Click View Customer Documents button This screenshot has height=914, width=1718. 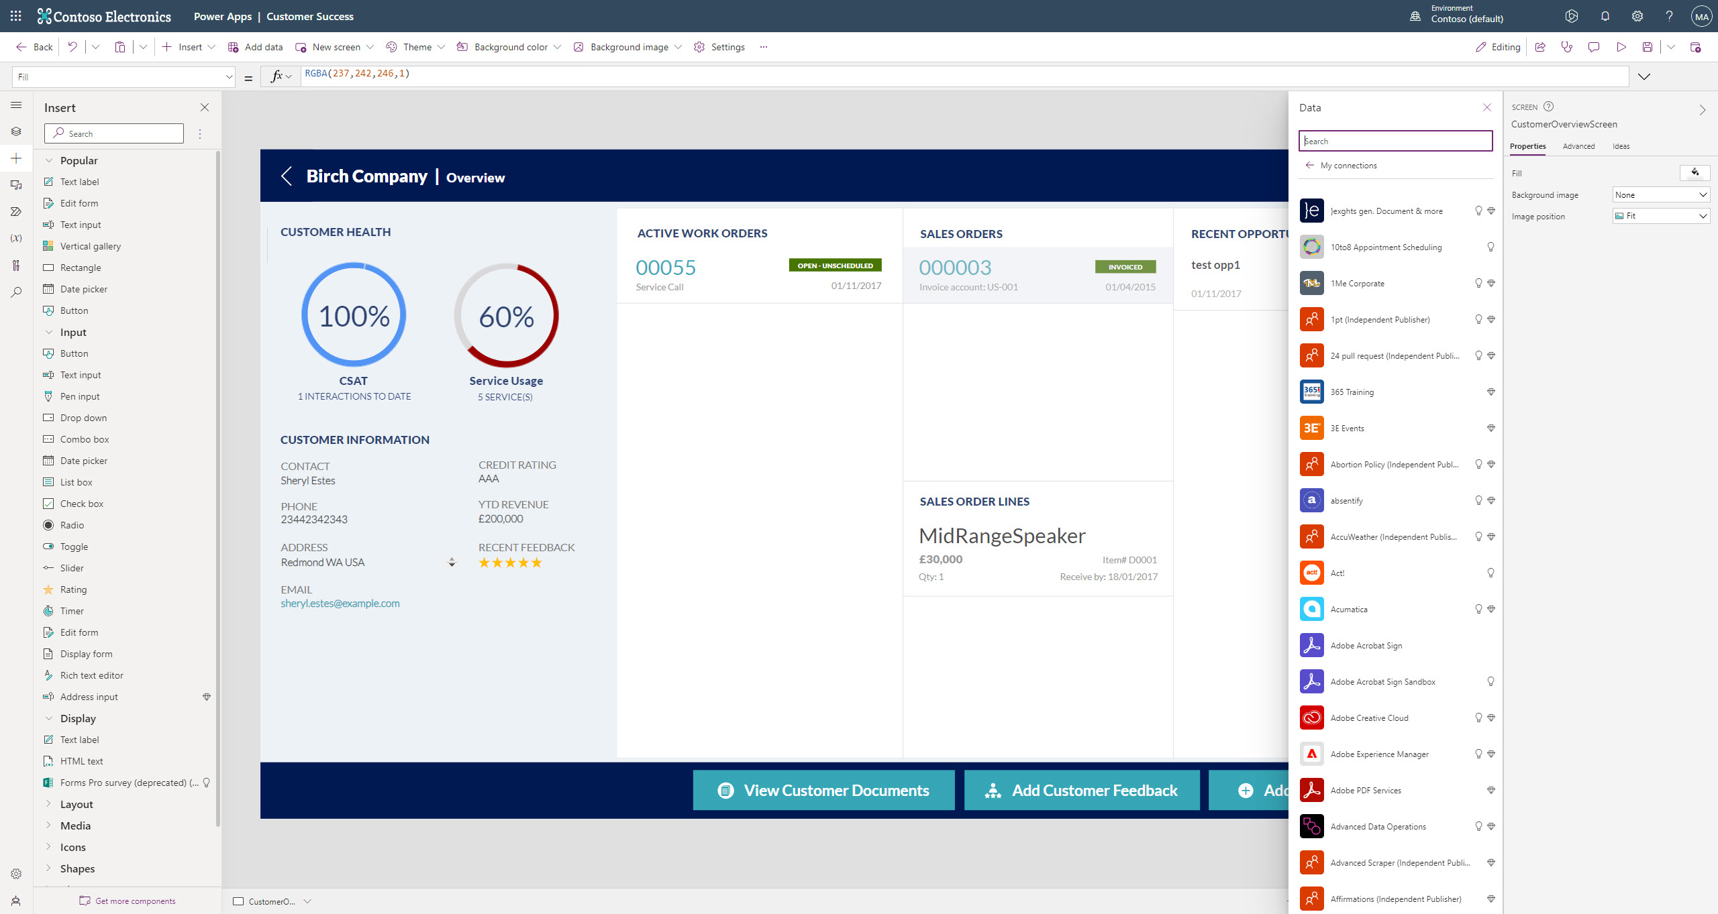pos(823,790)
